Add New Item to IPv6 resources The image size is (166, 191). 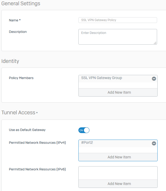(x=118, y=184)
